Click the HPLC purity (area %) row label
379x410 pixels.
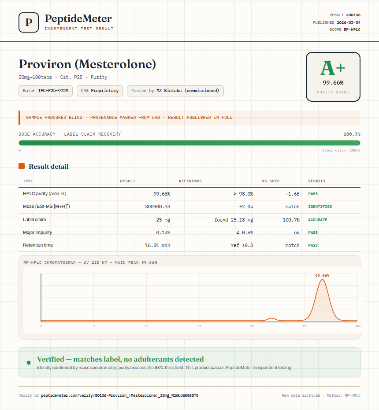(x=45, y=193)
